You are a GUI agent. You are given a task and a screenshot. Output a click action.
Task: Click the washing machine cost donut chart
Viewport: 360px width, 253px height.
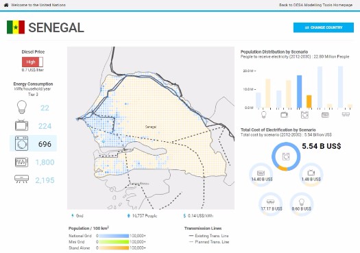tap(286, 156)
